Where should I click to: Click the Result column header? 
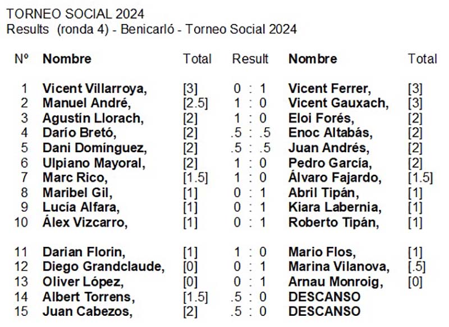[250, 59]
